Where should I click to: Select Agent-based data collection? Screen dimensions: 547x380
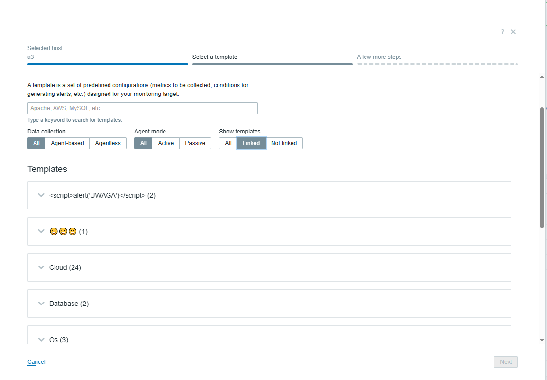coord(67,143)
